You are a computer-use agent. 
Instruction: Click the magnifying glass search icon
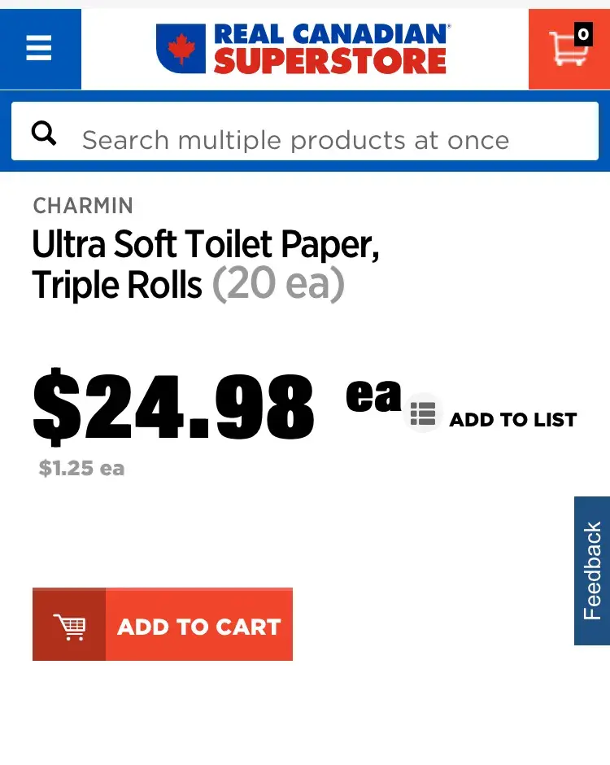click(44, 133)
